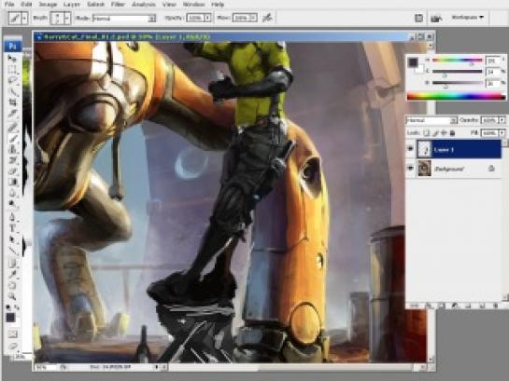Click the foreground color swatch in Color panel

point(413,62)
